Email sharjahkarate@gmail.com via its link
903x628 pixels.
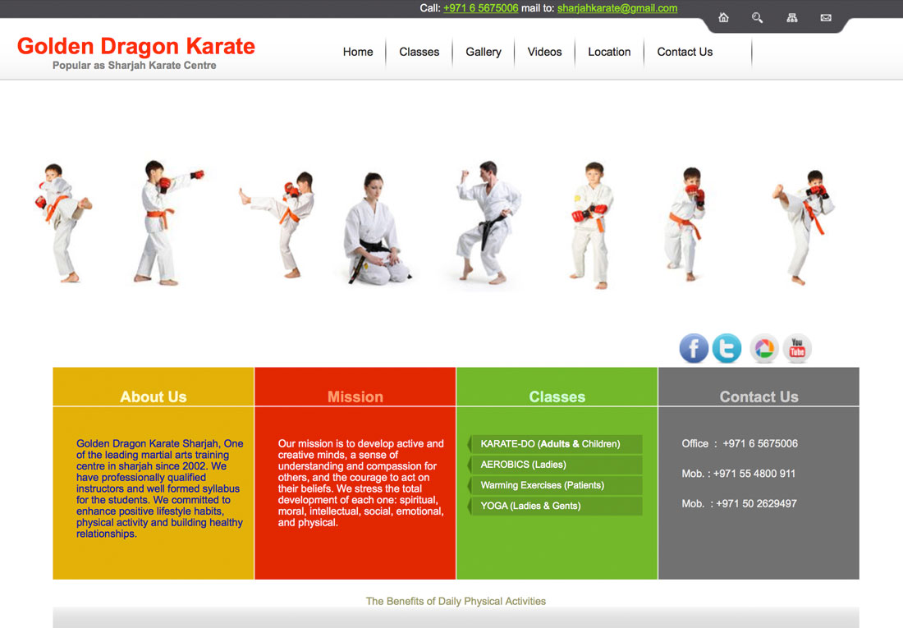pos(617,8)
